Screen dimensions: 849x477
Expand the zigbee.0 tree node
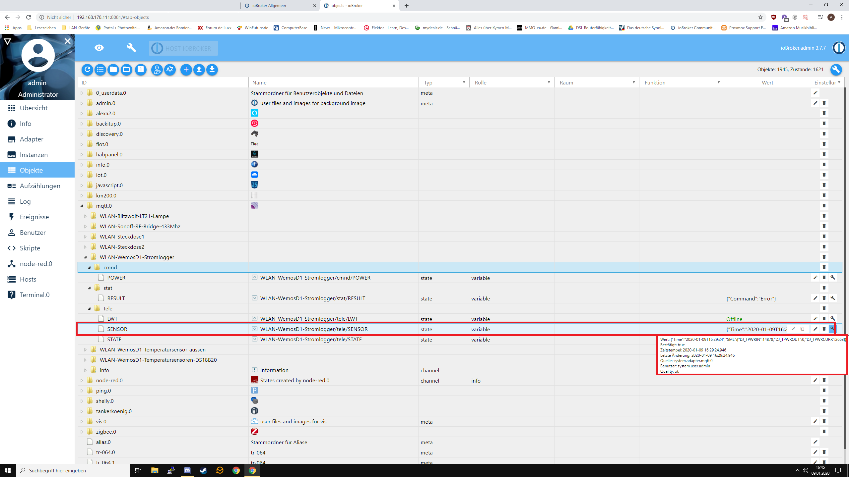82,432
